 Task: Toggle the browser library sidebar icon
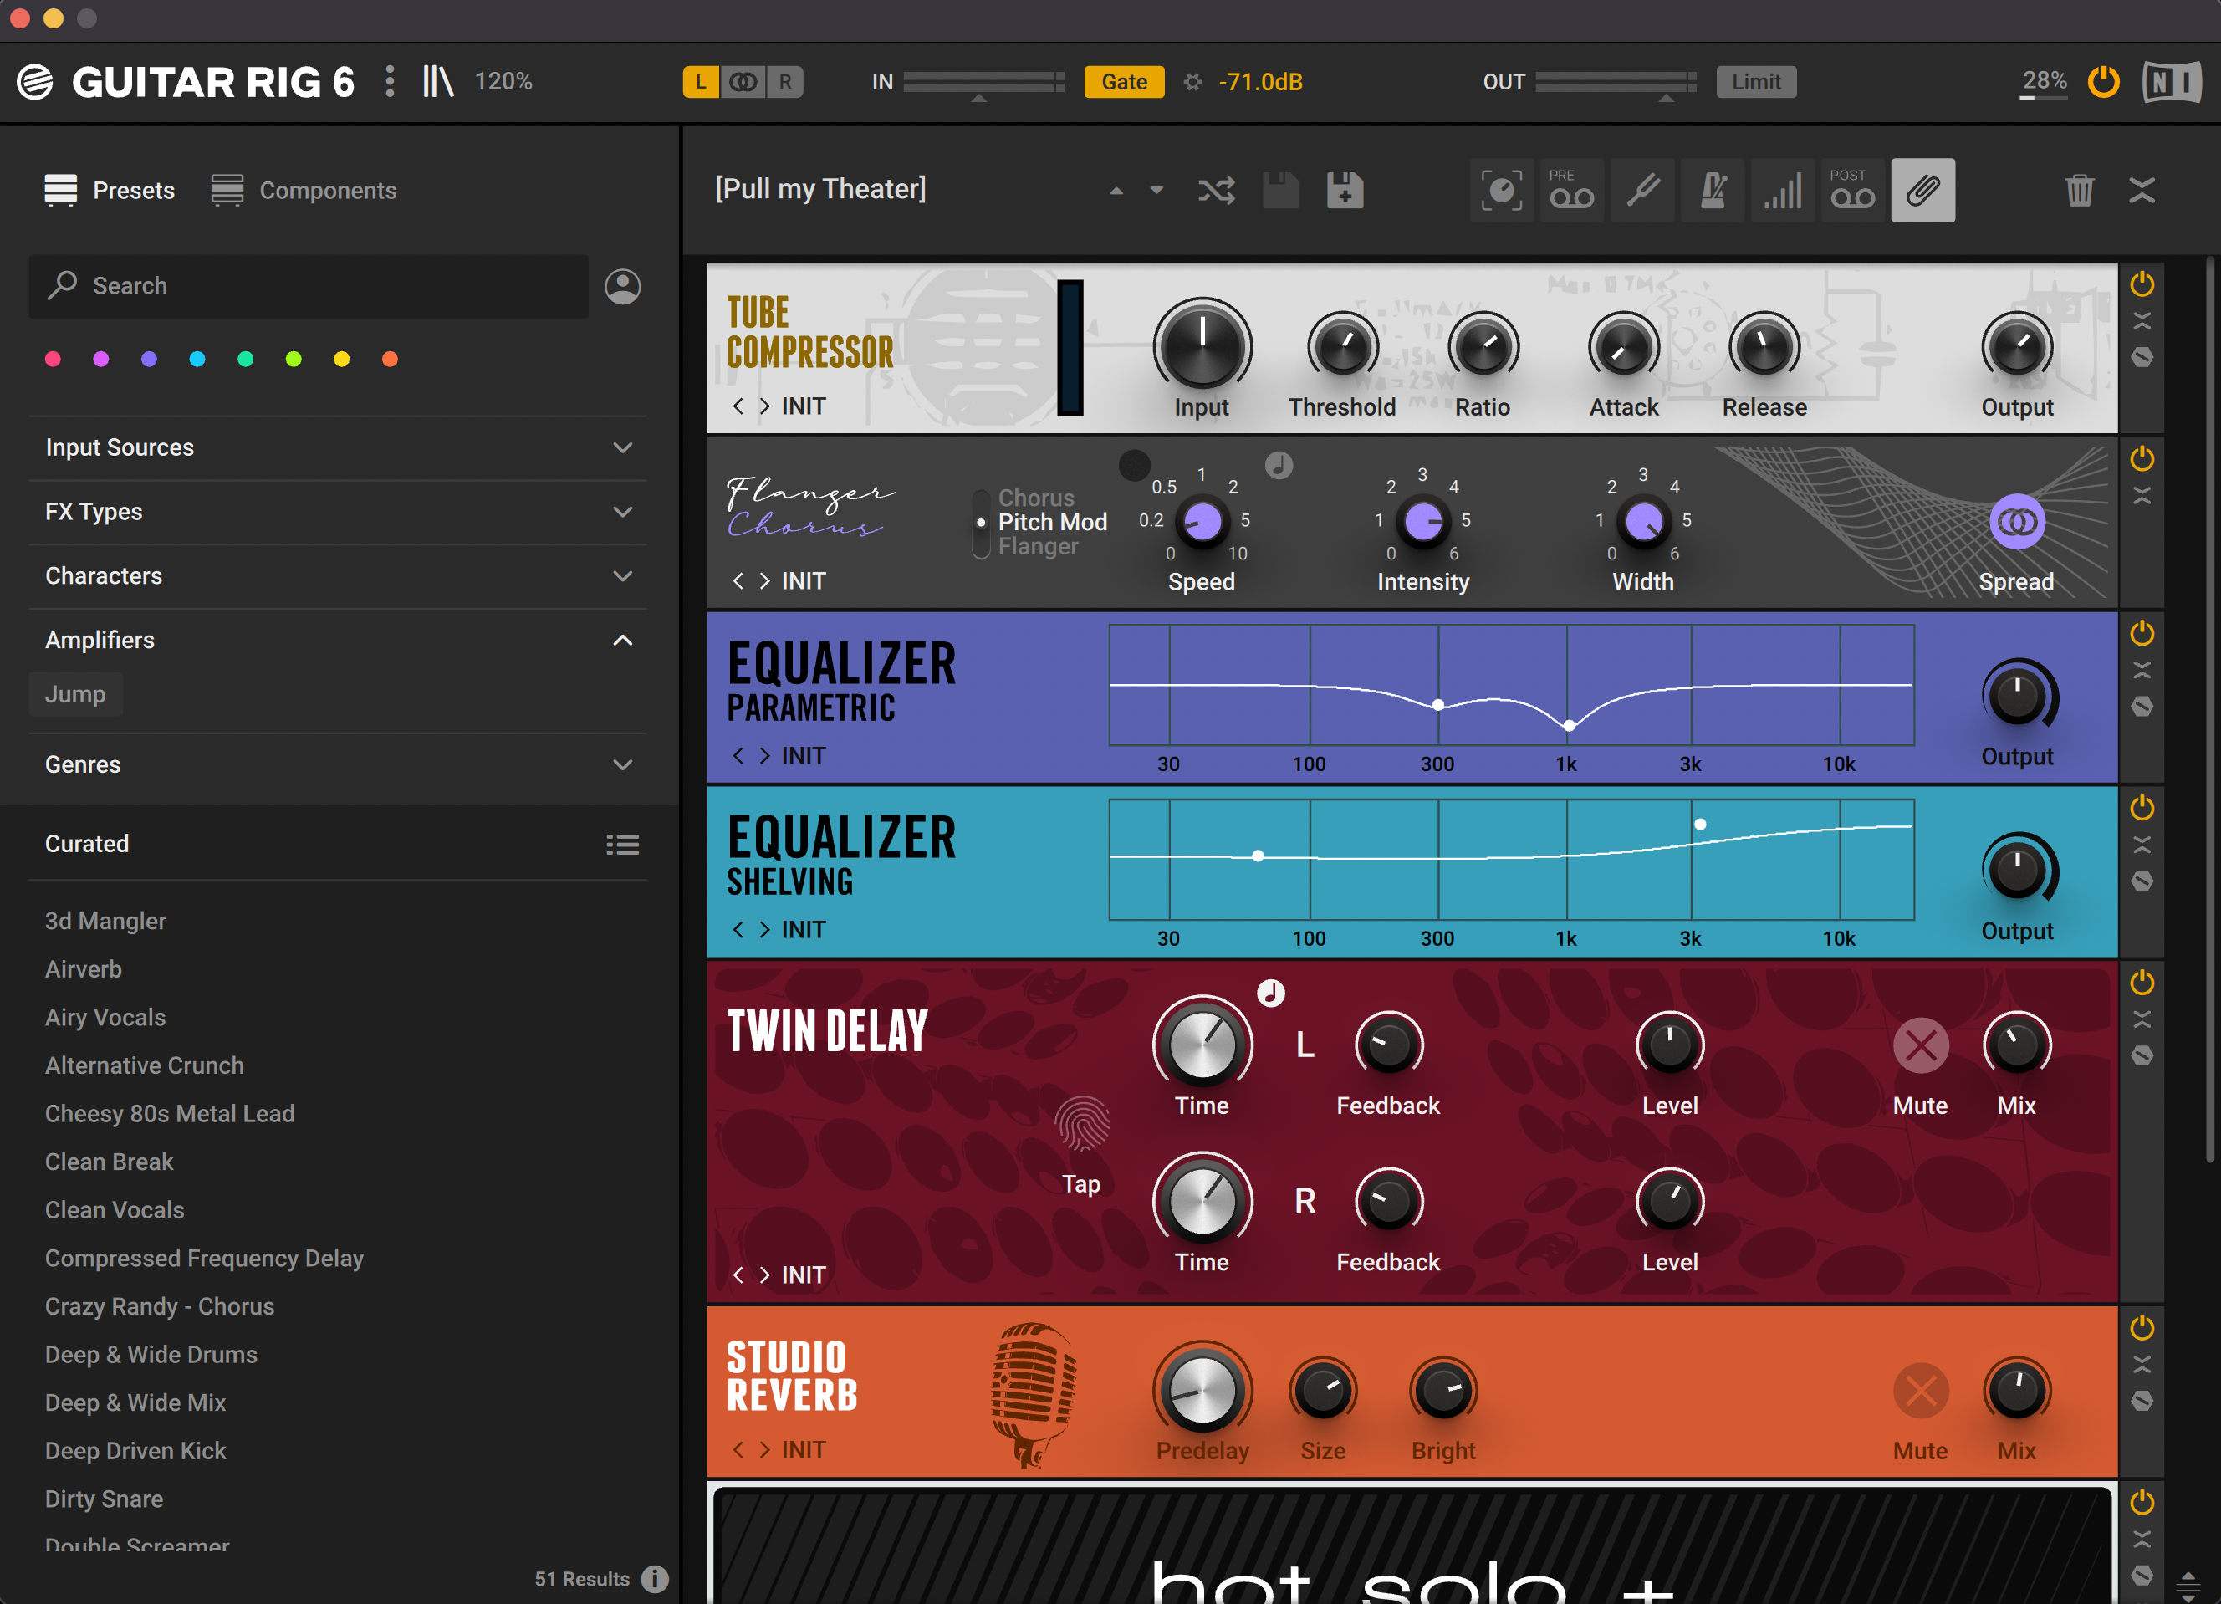437,81
